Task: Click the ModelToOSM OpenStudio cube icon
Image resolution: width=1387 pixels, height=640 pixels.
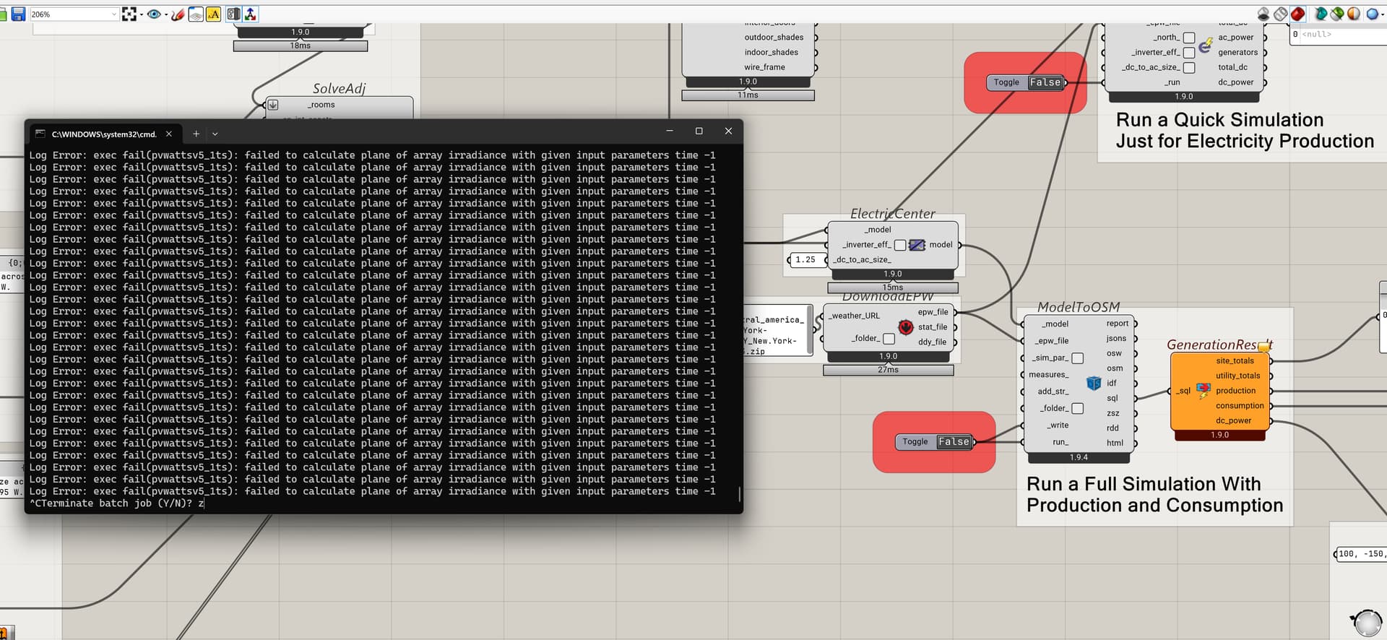Action: pyautogui.click(x=1094, y=383)
